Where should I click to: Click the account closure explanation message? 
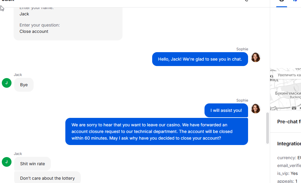tap(157, 131)
